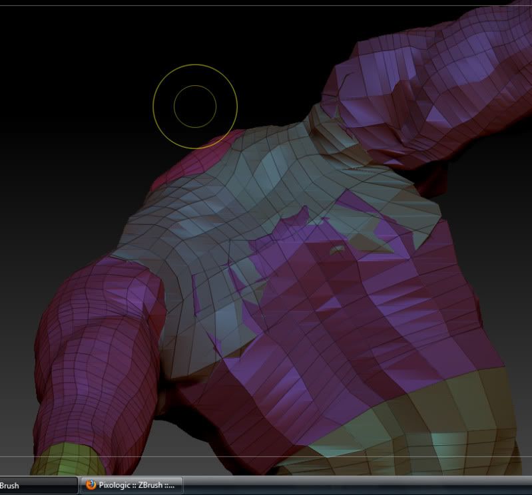Switch to the Pixologic :: ZBrush browser window

point(132,485)
